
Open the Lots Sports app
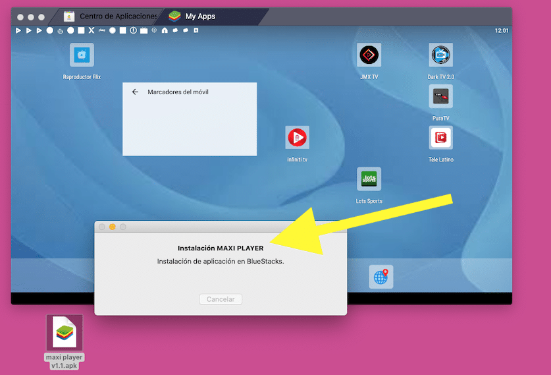(369, 179)
